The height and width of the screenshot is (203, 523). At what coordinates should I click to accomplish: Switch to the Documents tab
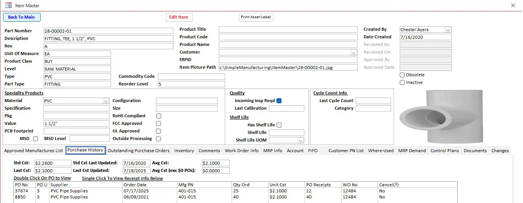[x=475, y=151]
